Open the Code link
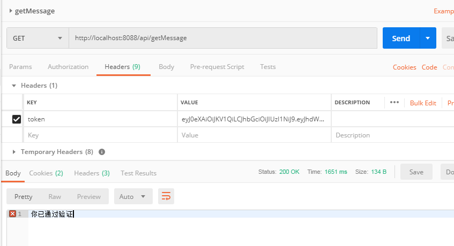Viewport: 454px width, 246px height. [429, 67]
